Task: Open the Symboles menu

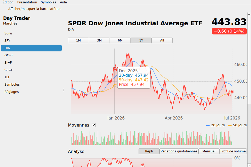Action: [x=48, y=2]
